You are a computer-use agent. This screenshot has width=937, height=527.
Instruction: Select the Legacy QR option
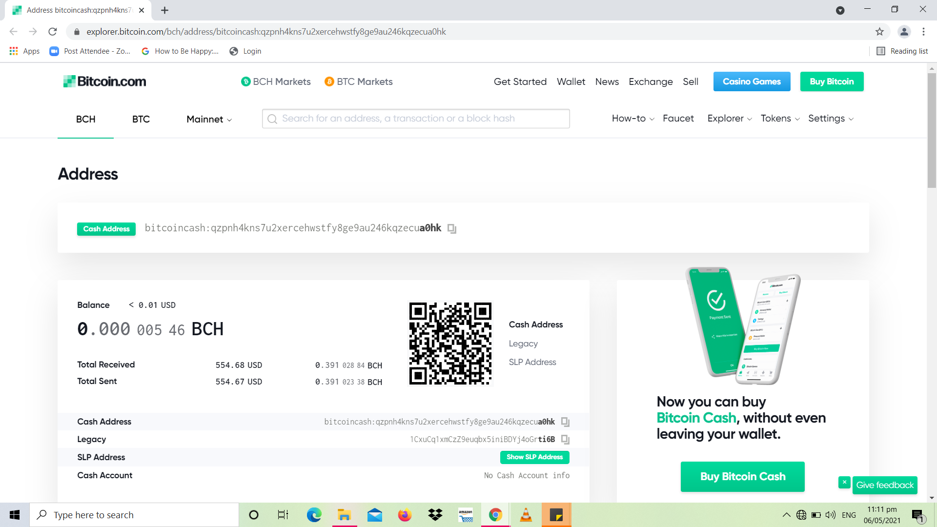click(523, 344)
